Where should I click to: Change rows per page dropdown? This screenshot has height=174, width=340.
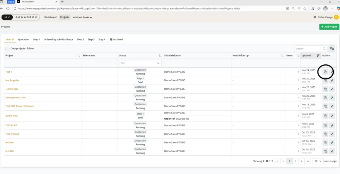coord(318,161)
